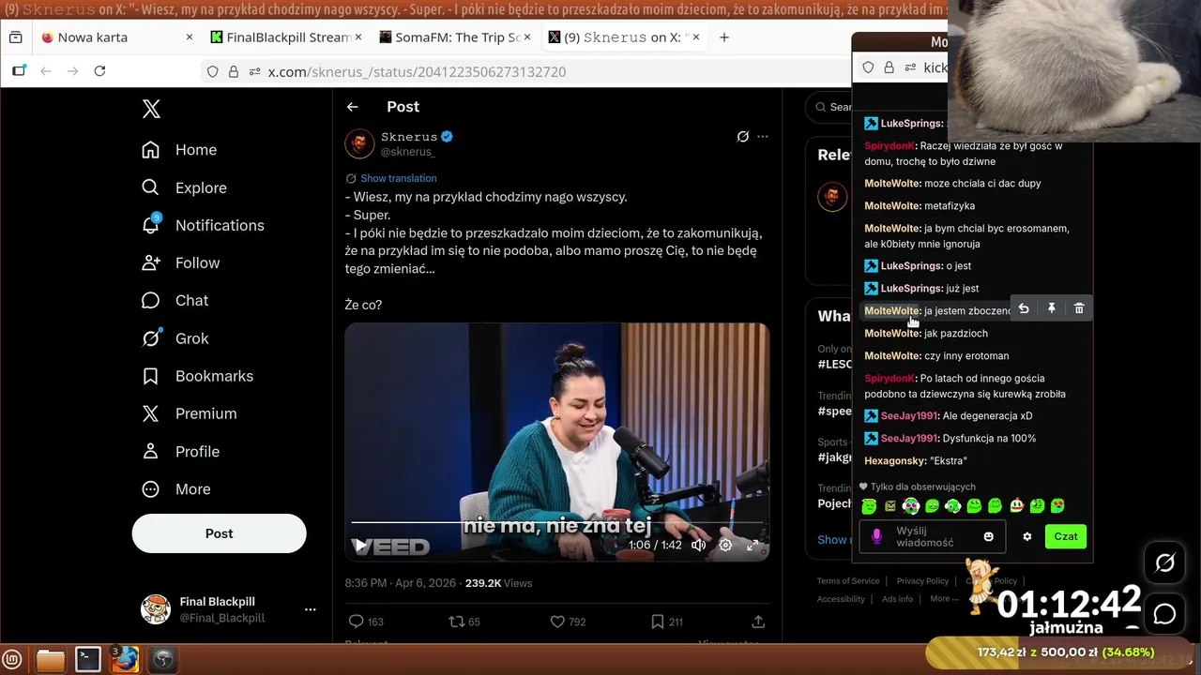
Task: Click the site padlock icon
Action: point(233,71)
